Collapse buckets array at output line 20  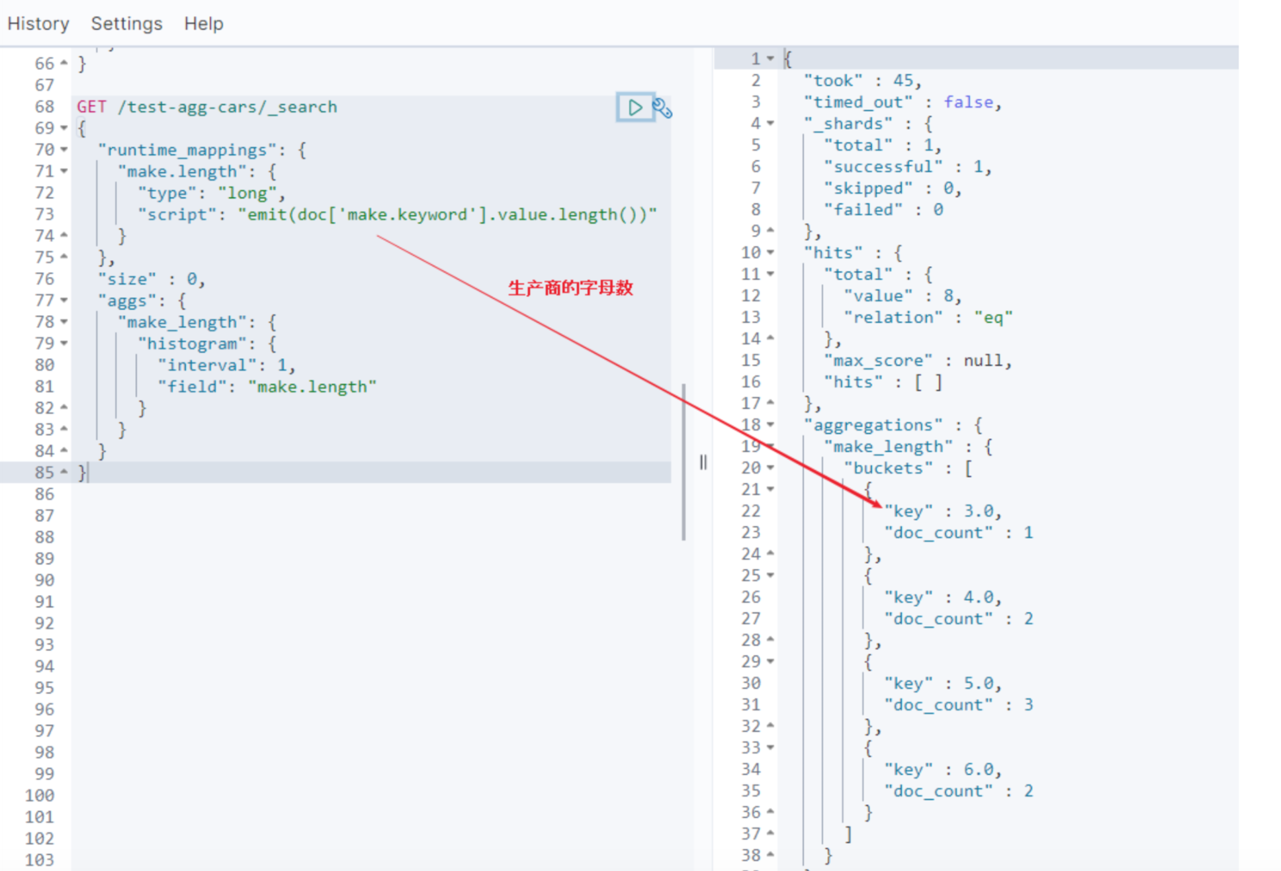[x=770, y=467]
